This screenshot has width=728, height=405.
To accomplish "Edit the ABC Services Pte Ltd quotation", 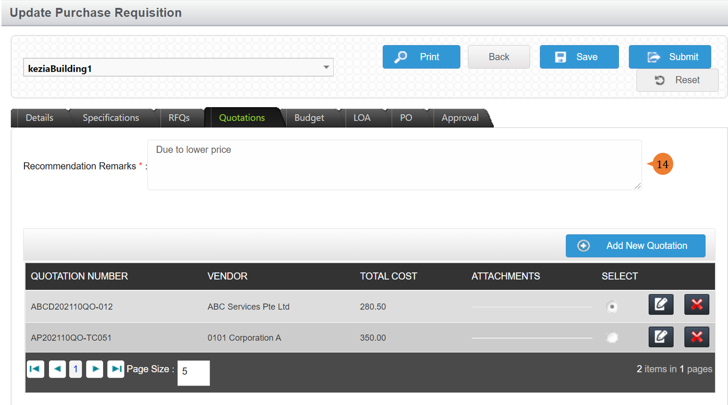I will [x=661, y=304].
